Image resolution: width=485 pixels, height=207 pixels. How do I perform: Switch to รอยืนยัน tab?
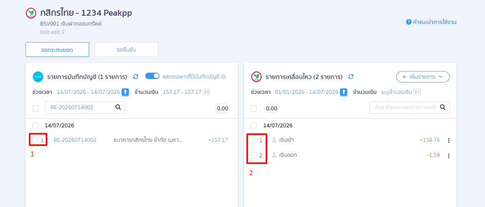(x=126, y=49)
